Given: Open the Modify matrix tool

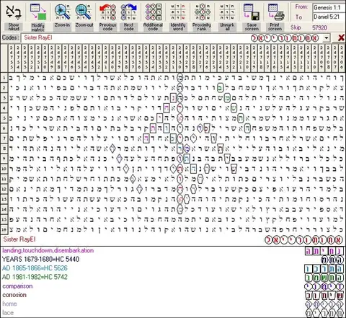Looking at the screenshot, I should [x=38, y=12].
